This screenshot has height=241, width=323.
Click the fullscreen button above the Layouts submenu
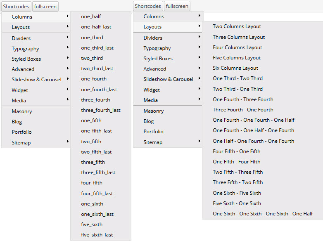click(x=177, y=6)
